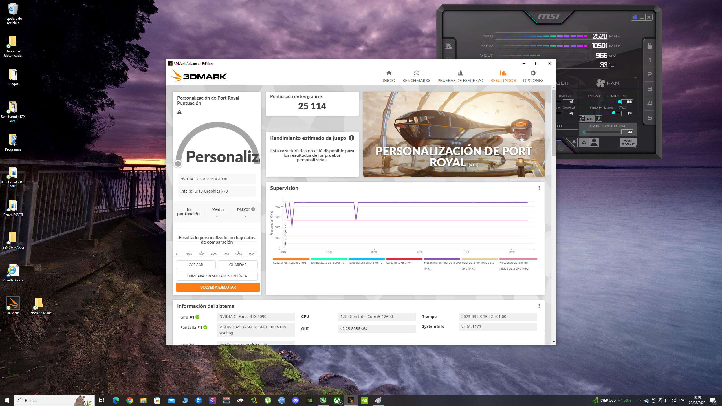
Task: Select profile slot 2 in Afterburner
Action: click(650, 74)
